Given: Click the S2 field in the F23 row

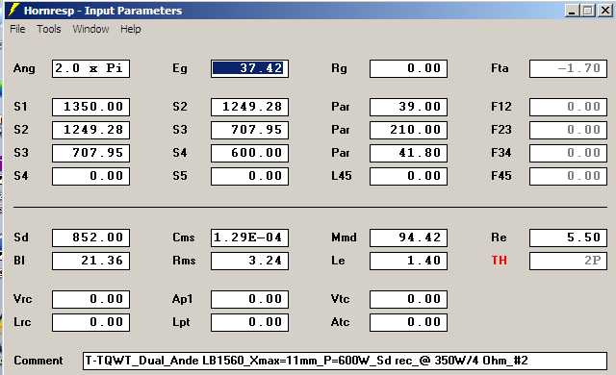Looking at the screenshot, I should [x=90, y=130].
